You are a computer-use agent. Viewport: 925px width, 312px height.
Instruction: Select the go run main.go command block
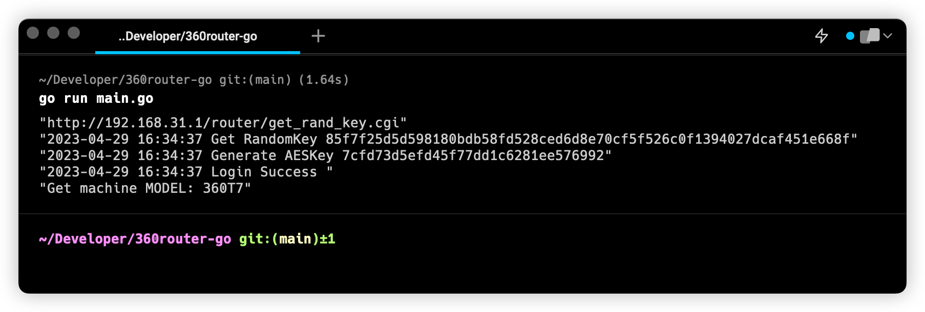(95, 98)
